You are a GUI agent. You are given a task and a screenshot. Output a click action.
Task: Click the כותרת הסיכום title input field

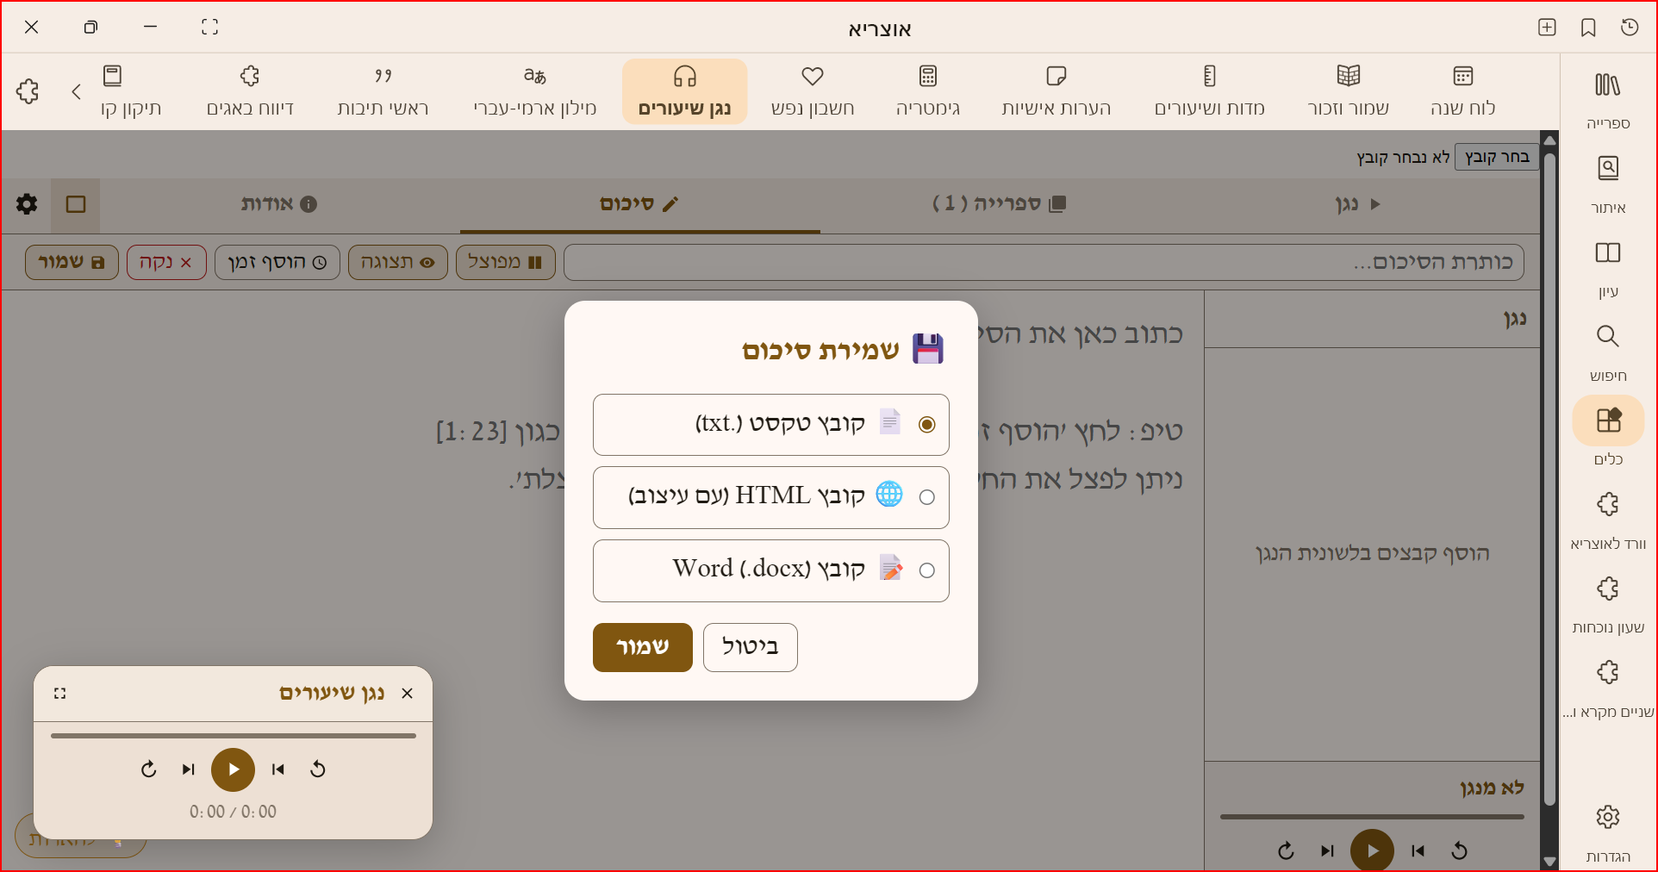[x=1044, y=262]
